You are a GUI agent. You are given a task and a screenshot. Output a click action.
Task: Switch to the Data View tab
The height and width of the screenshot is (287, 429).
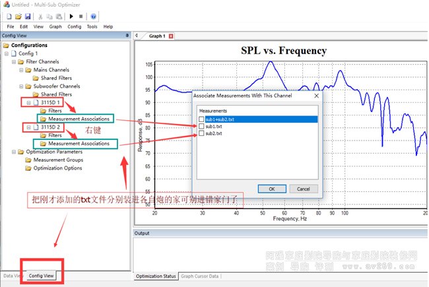[x=11, y=276]
